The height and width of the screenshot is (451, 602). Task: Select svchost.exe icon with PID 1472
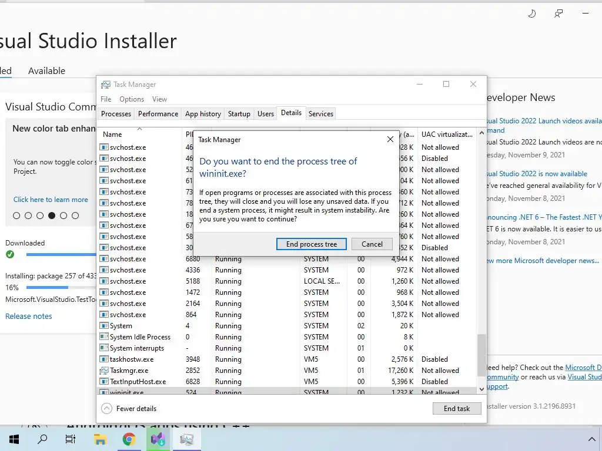coord(103,292)
